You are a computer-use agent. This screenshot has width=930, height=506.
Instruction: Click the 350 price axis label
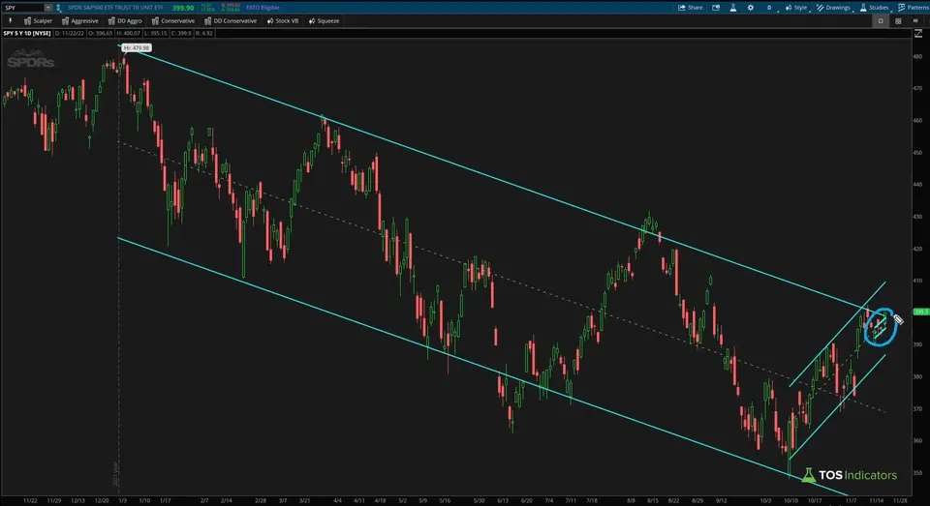coord(918,473)
